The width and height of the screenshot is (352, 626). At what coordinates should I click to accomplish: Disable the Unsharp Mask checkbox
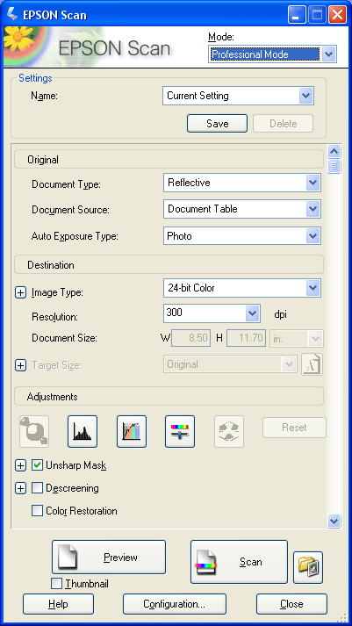point(37,465)
